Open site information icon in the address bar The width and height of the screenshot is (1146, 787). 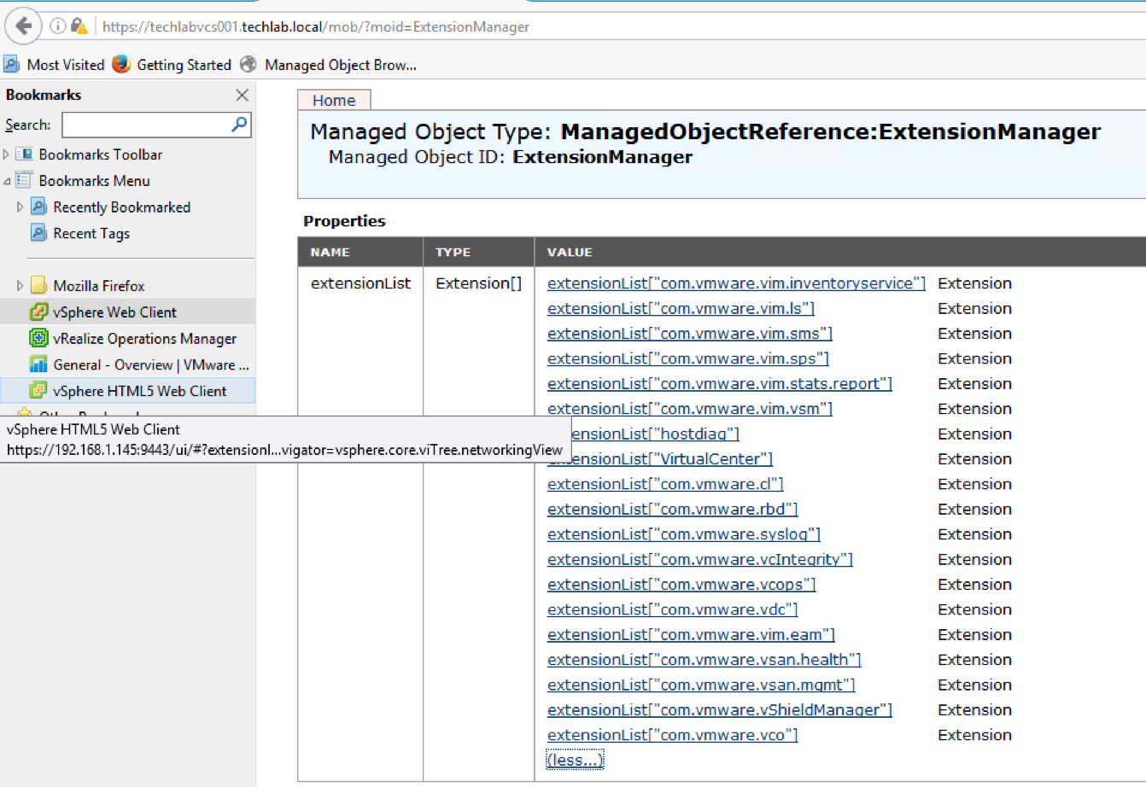[57, 26]
